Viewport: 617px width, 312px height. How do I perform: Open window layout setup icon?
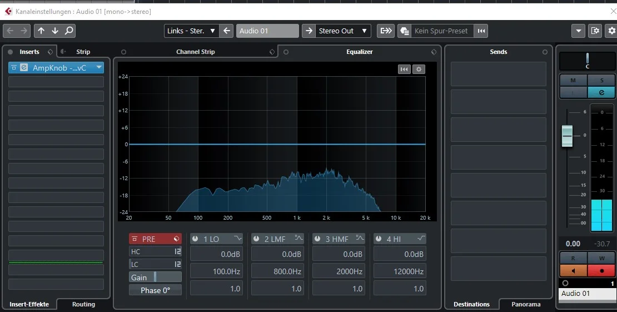click(x=595, y=31)
